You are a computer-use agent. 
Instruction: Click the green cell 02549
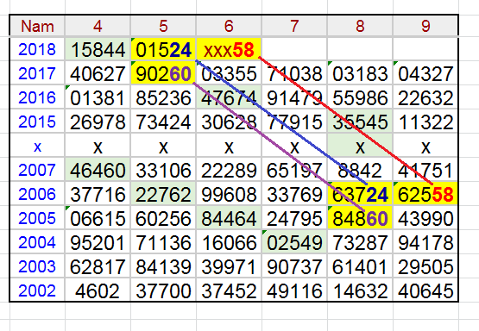[294, 242]
